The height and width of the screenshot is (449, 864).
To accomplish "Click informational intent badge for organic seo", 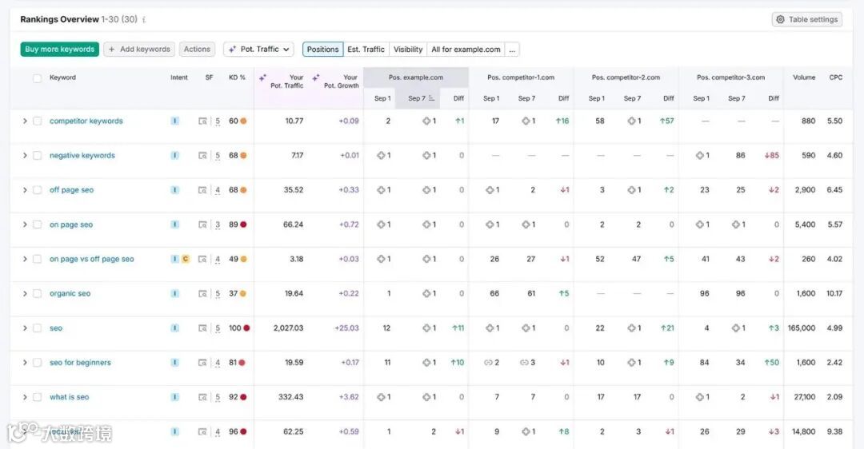I will click(x=174, y=294).
